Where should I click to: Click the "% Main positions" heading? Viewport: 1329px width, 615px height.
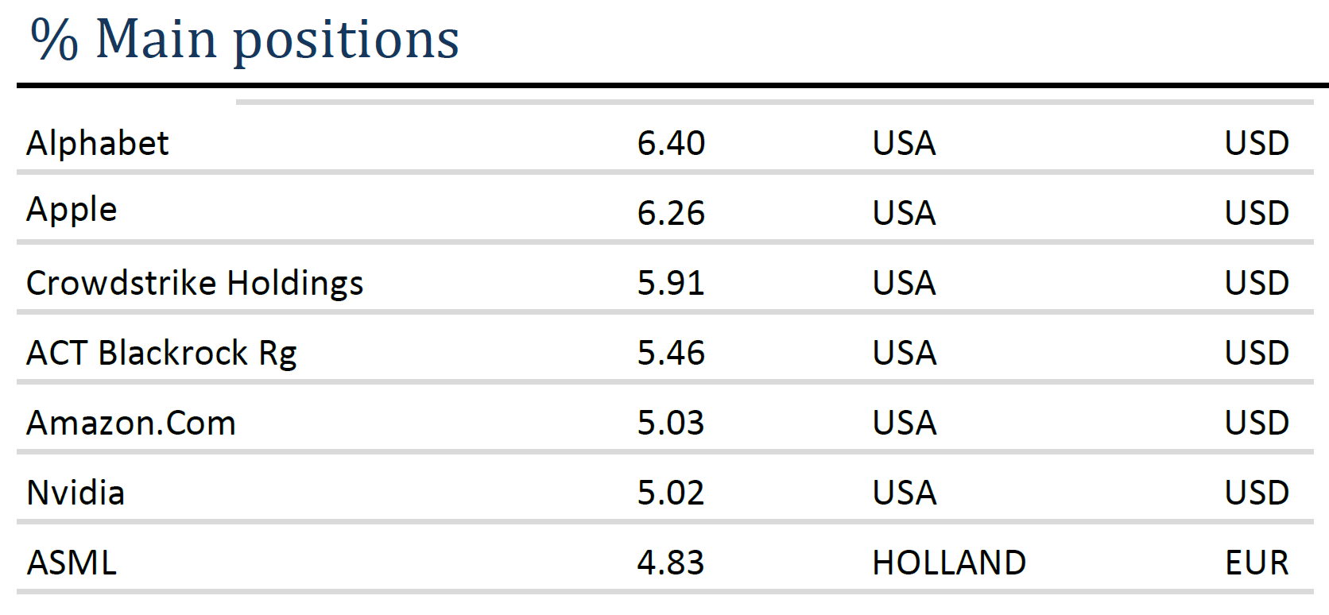(245, 39)
